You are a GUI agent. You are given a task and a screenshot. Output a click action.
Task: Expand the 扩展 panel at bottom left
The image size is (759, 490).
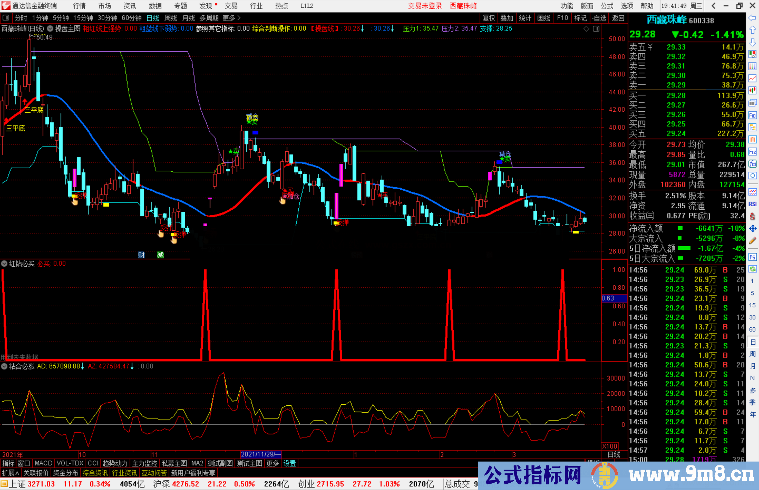(x=9, y=473)
